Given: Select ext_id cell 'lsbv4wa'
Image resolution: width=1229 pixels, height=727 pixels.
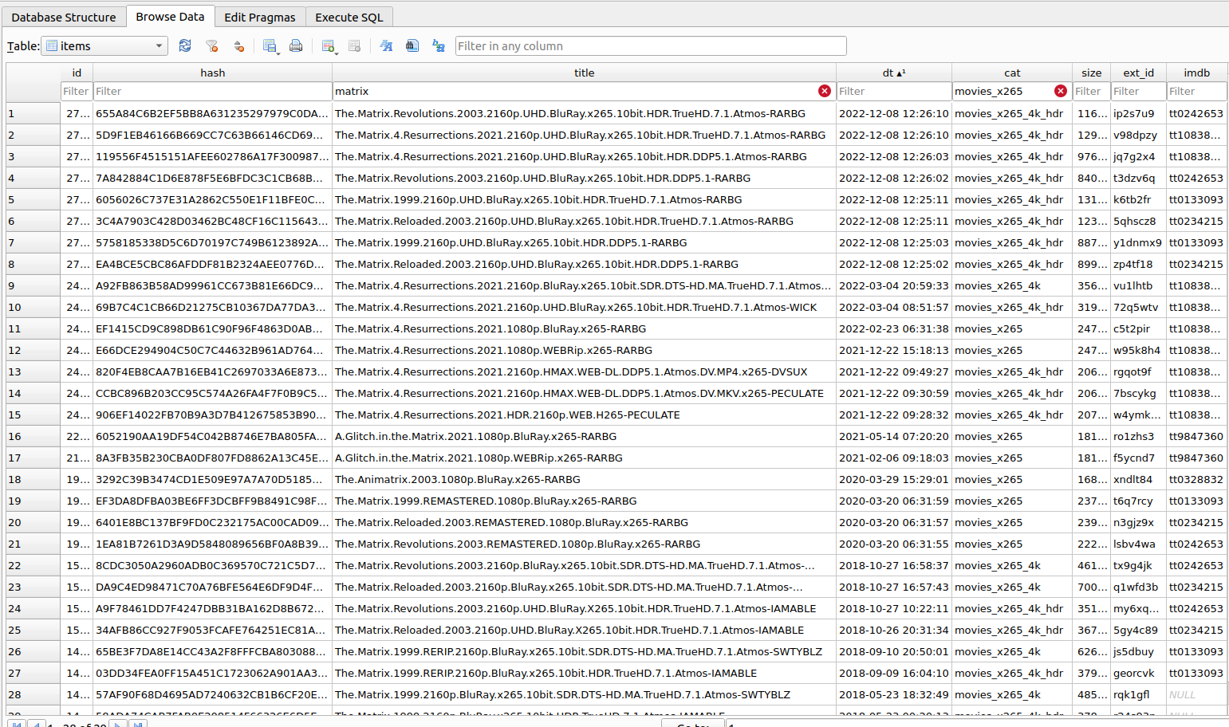Looking at the screenshot, I should tap(1139, 544).
